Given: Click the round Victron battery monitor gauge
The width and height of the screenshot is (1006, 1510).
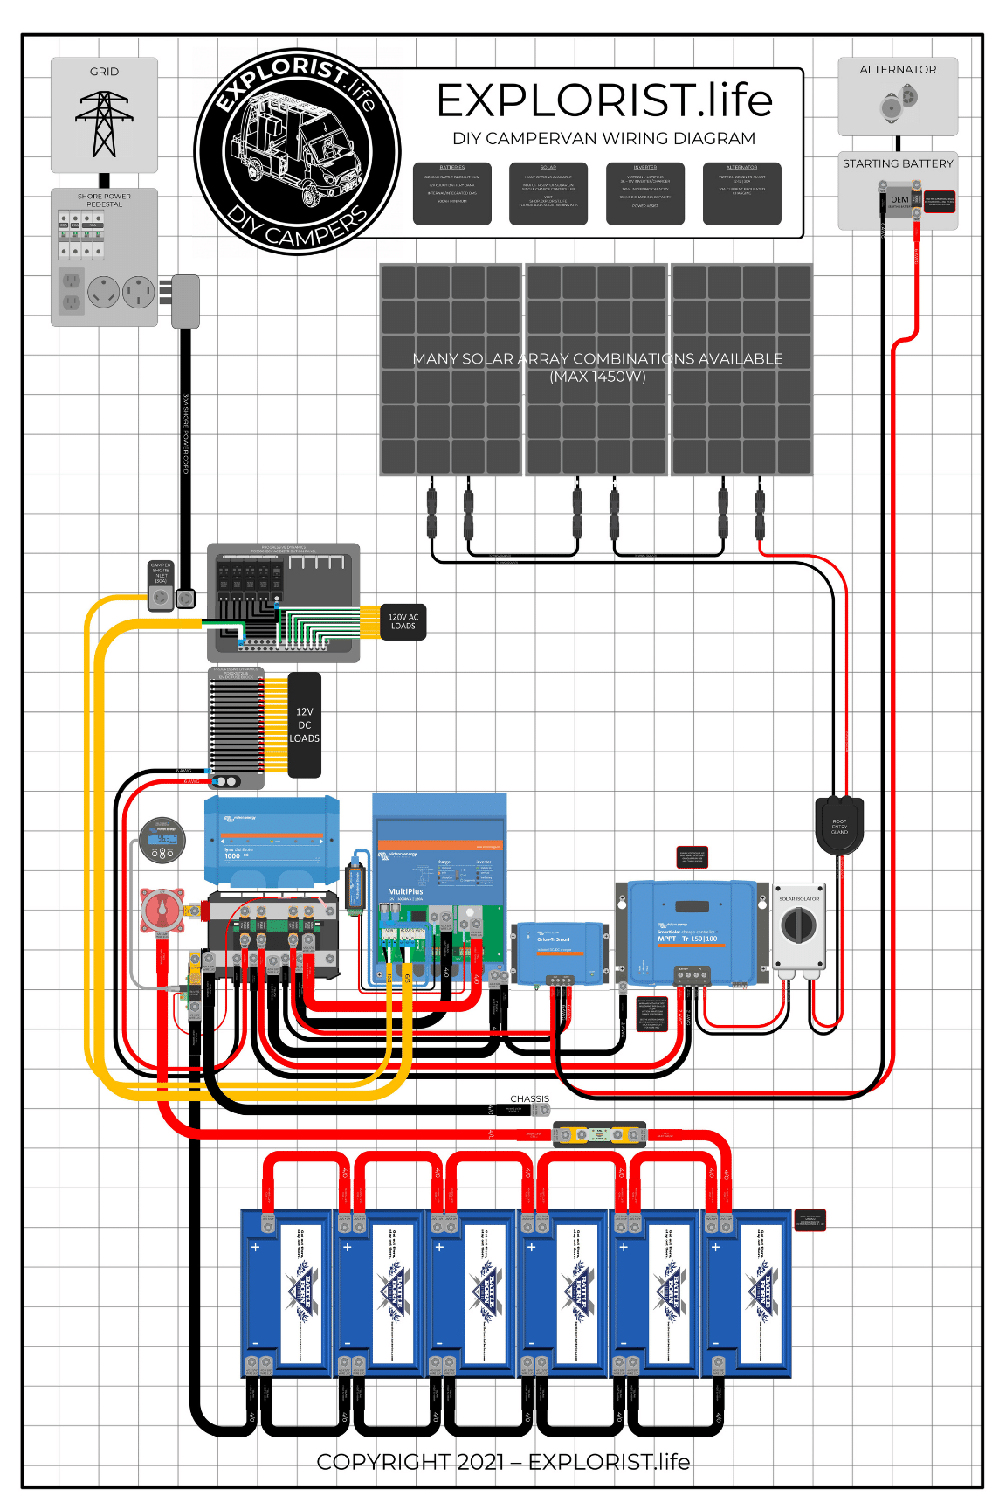Looking at the screenshot, I should click(162, 840).
